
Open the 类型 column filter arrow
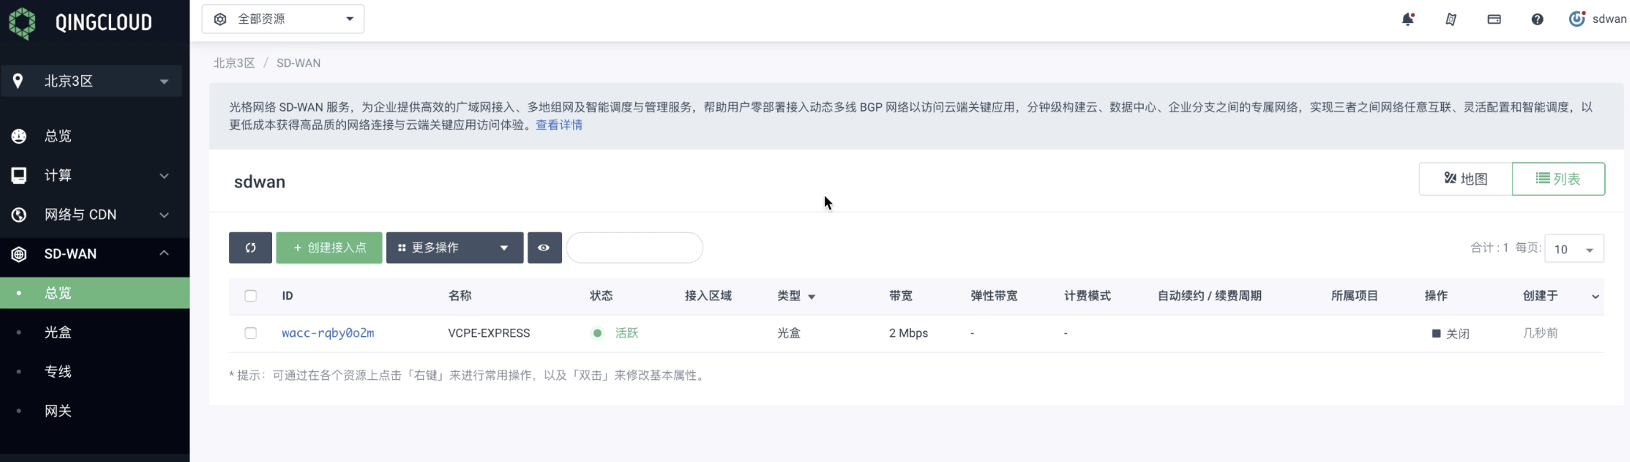click(811, 297)
